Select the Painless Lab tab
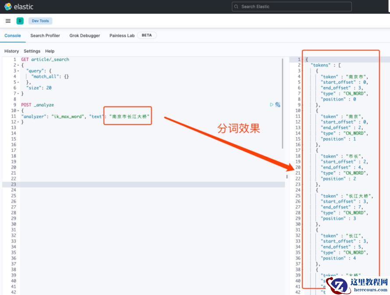Viewport: 390px width, 295px height. [x=122, y=35]
